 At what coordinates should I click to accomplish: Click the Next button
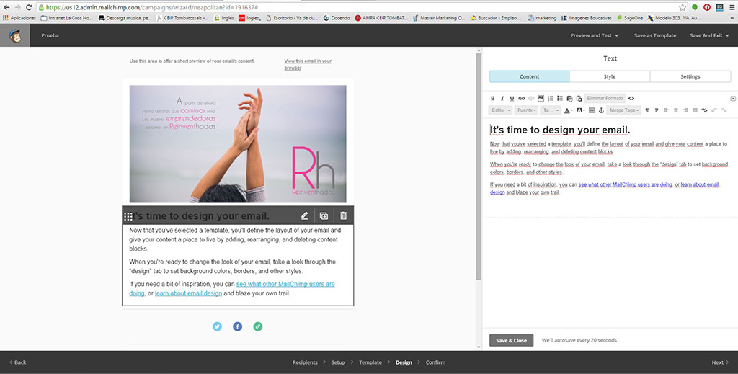720,362
